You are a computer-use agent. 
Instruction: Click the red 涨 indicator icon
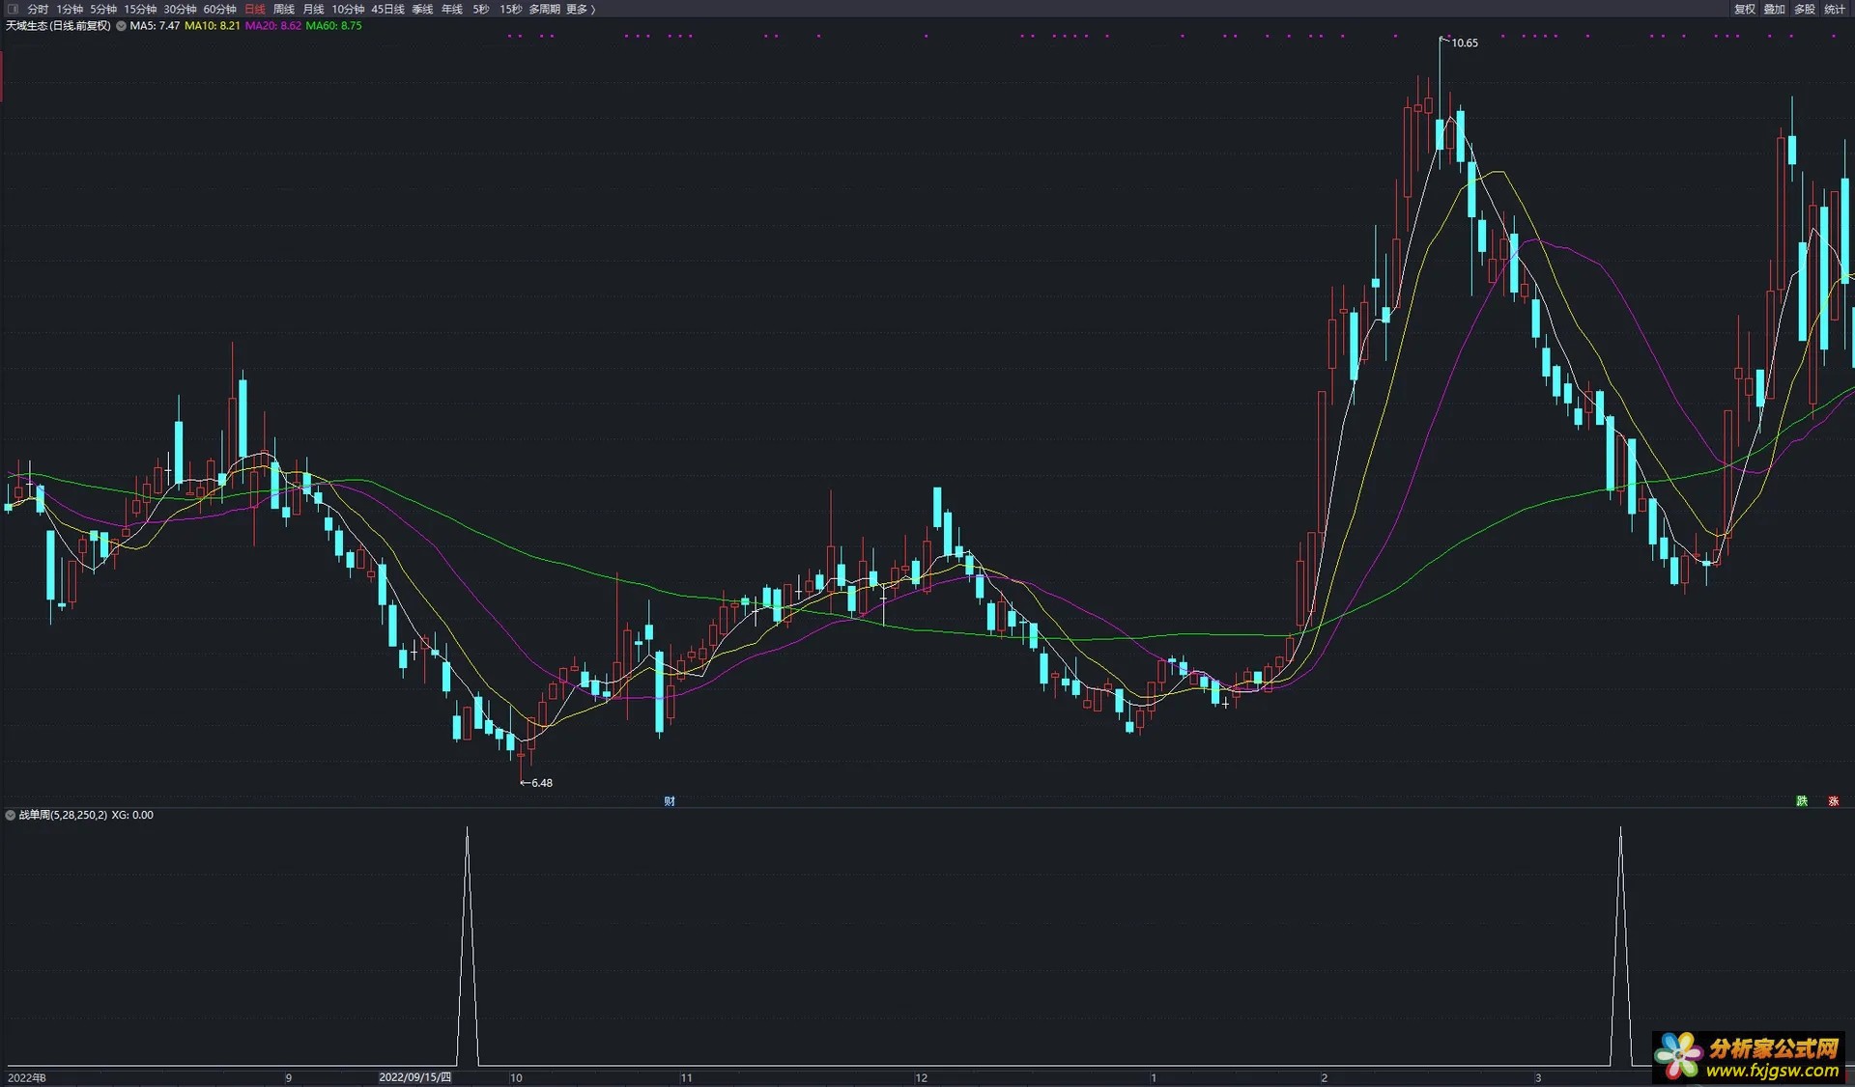point(1833,801)
